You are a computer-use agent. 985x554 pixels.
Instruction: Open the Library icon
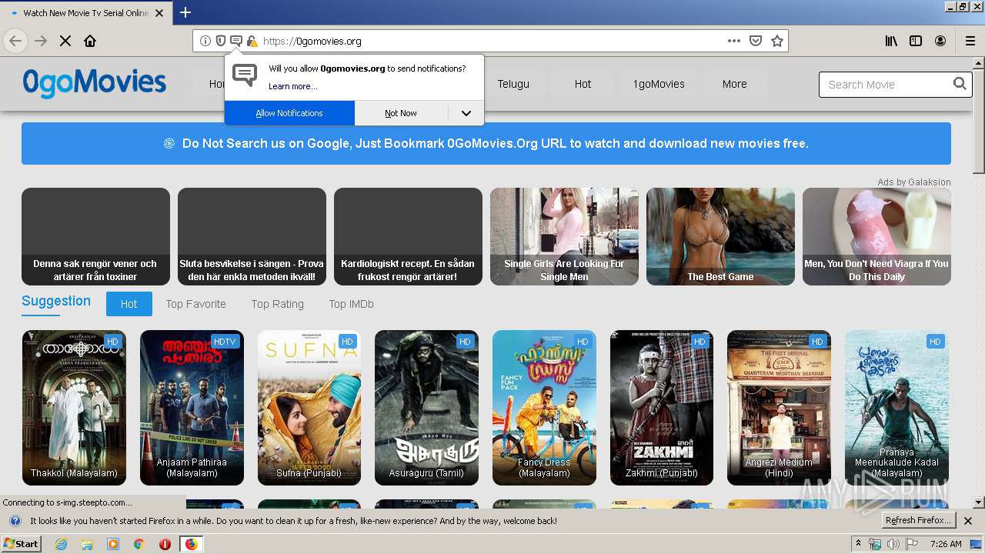tap(891, 41)
